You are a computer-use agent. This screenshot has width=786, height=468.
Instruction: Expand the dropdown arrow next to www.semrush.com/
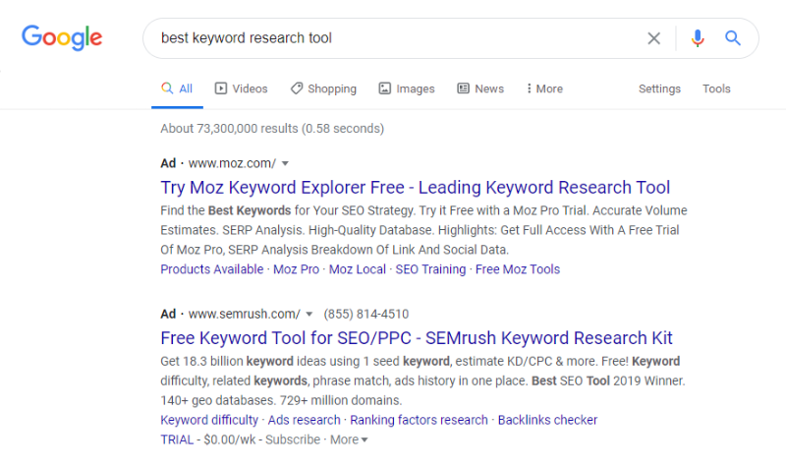[309, 315]
